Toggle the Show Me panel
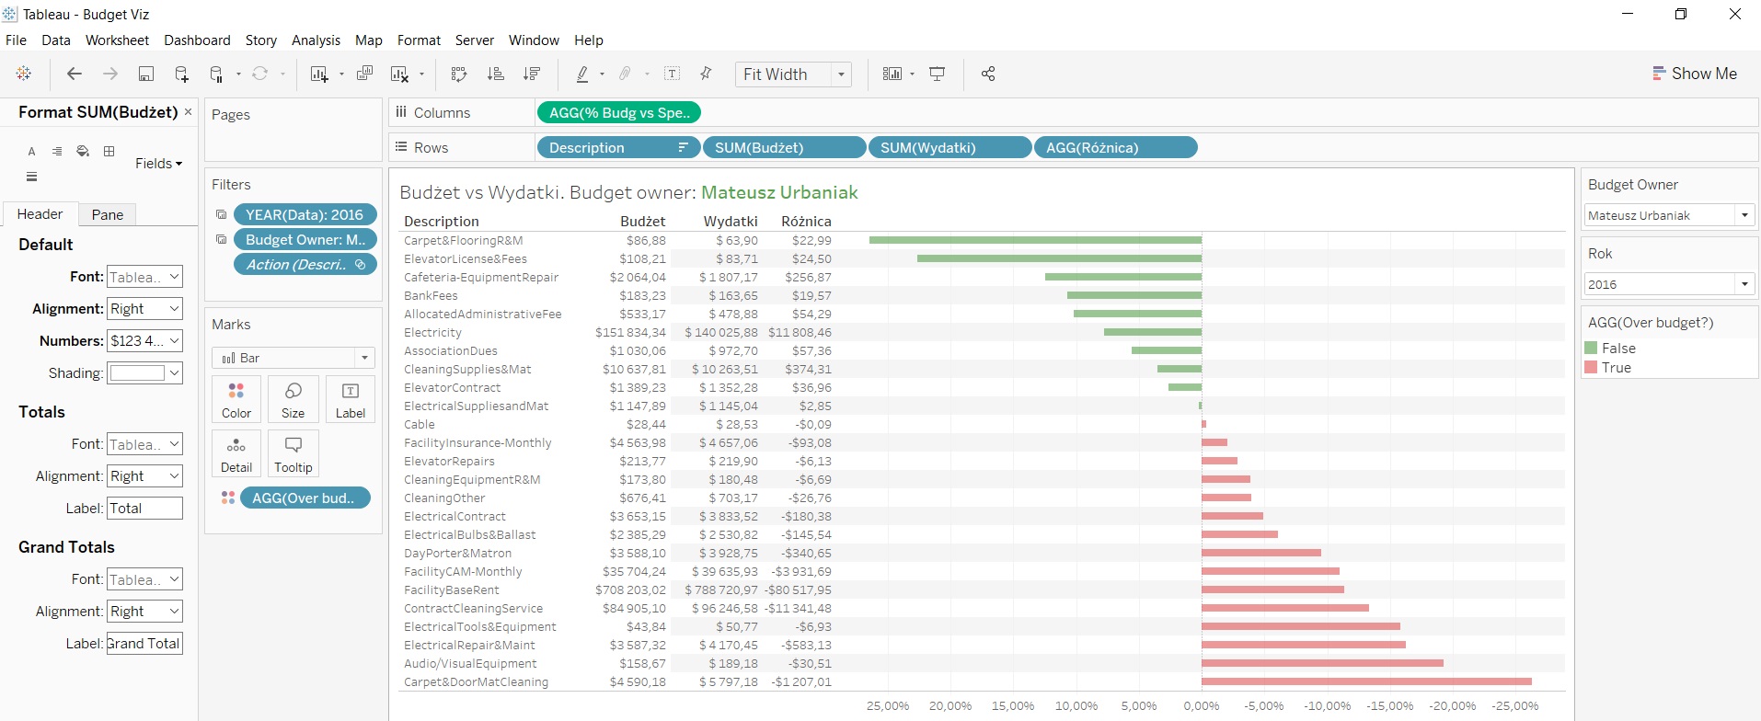Screen dimensions: 1761x721 (1694, 74)
